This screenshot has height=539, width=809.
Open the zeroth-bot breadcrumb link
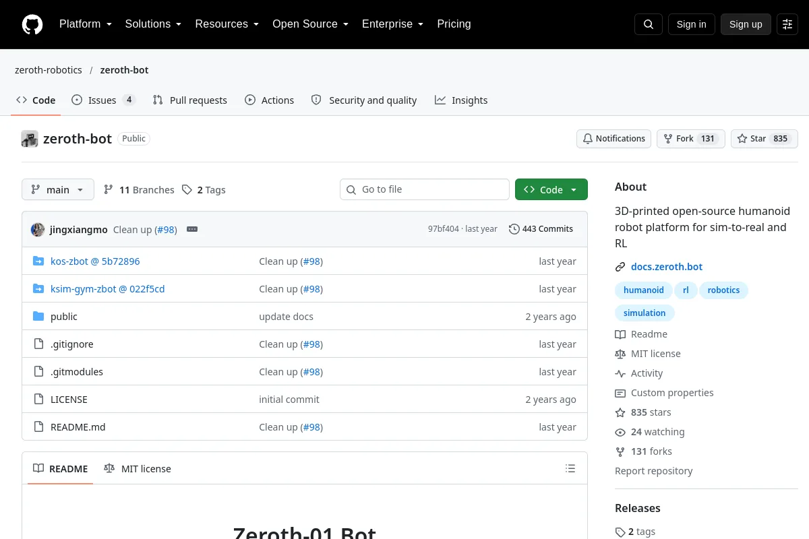click(x=124, y=70)
